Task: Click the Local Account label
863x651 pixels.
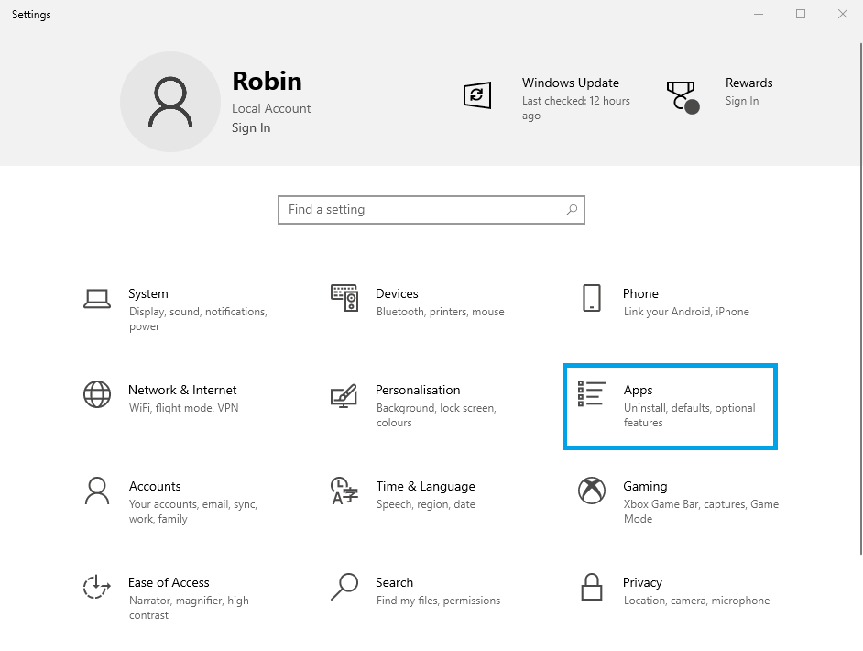Action: [x=271, y=108]
